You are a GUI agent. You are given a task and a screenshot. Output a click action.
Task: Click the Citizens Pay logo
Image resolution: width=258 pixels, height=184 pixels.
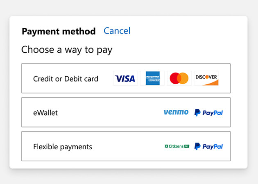click(x=177, y=146)
